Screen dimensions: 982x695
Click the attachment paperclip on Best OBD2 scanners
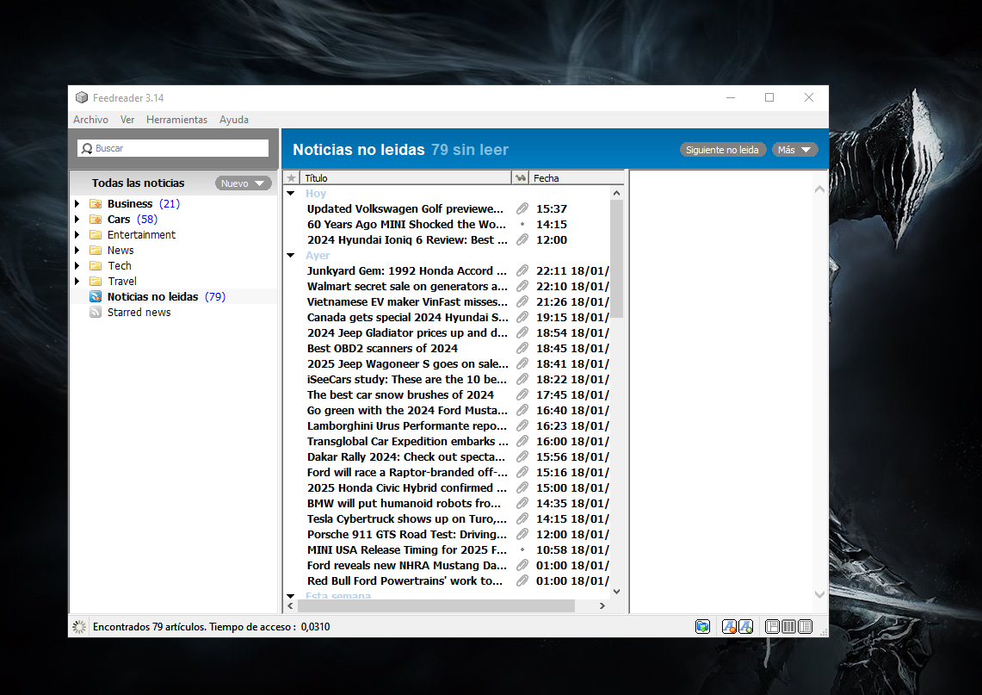(x=522, y=349)
